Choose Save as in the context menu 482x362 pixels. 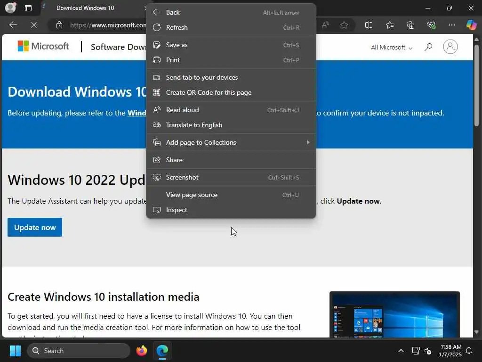(231, 45)
